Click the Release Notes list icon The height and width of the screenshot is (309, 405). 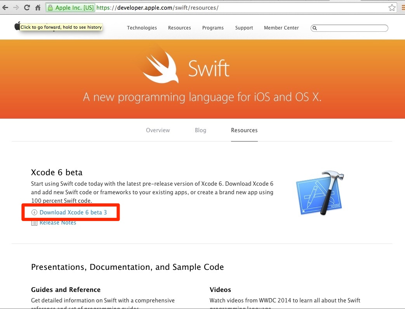tap(34, 223)
